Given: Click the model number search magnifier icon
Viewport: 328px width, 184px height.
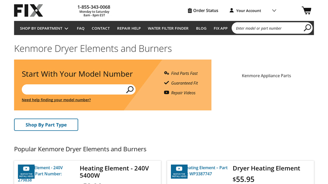Looking at the screenshot, I should click(130, 90).
